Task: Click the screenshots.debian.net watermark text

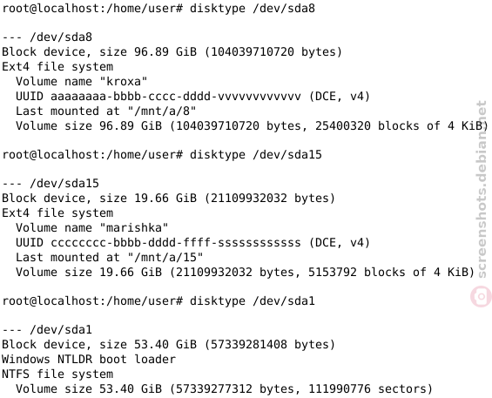Action: click(x=482, y=189)
